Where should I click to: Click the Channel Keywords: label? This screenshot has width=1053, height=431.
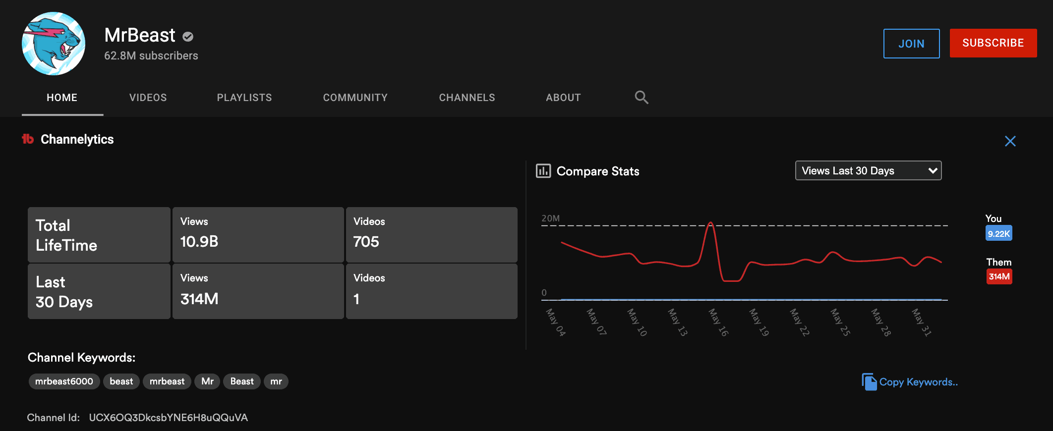point(82,358)
